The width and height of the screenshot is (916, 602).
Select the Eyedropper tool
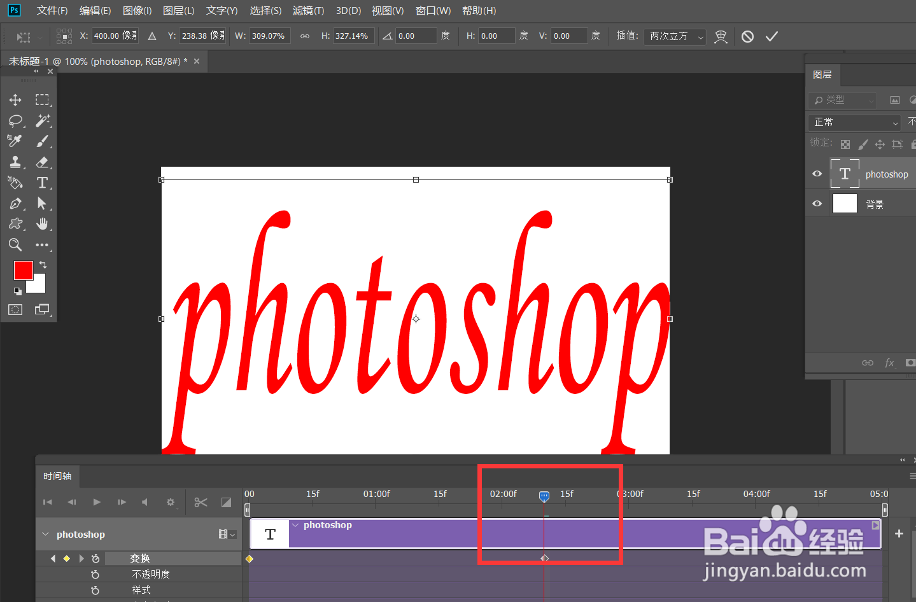tap(15, 141)
